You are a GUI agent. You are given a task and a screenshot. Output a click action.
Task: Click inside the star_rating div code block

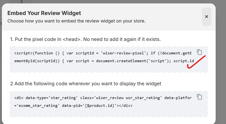[109, 104]
